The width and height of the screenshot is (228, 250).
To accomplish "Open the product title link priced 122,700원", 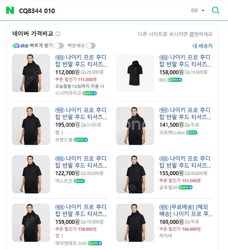I will coord(81,162).
